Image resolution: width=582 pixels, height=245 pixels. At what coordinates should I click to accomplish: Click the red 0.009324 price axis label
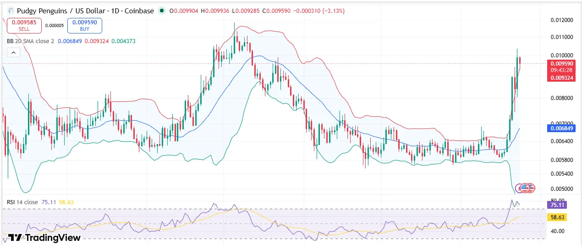coord(561,78)
